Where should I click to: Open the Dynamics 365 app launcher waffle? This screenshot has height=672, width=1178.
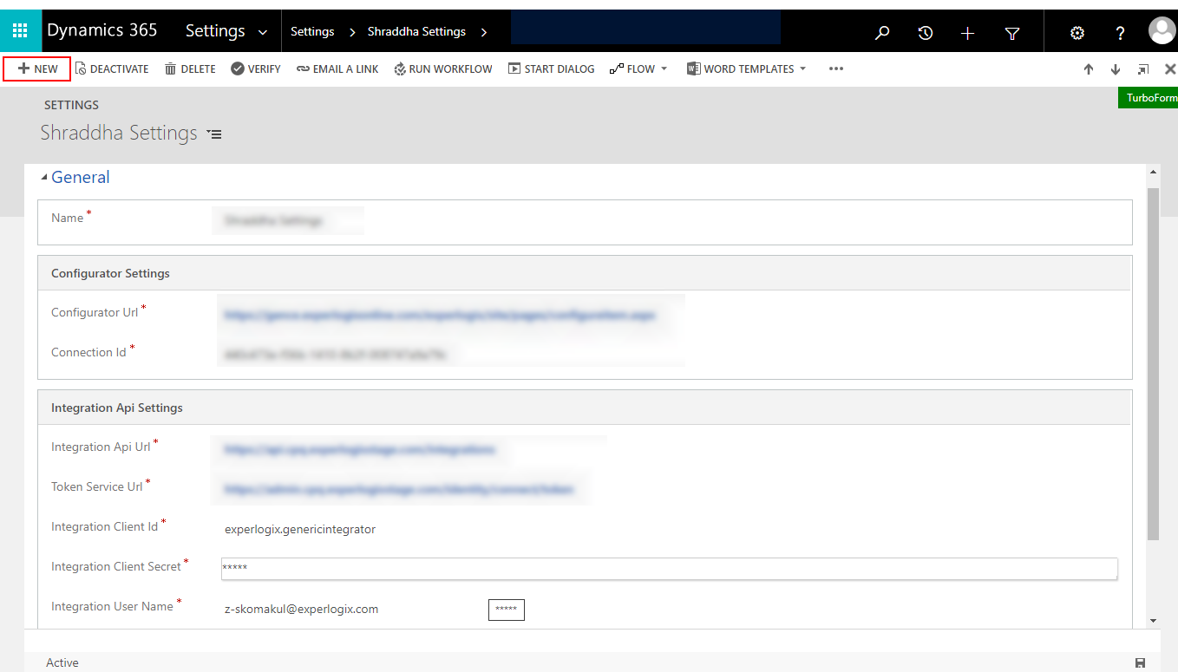pos(20,31)
